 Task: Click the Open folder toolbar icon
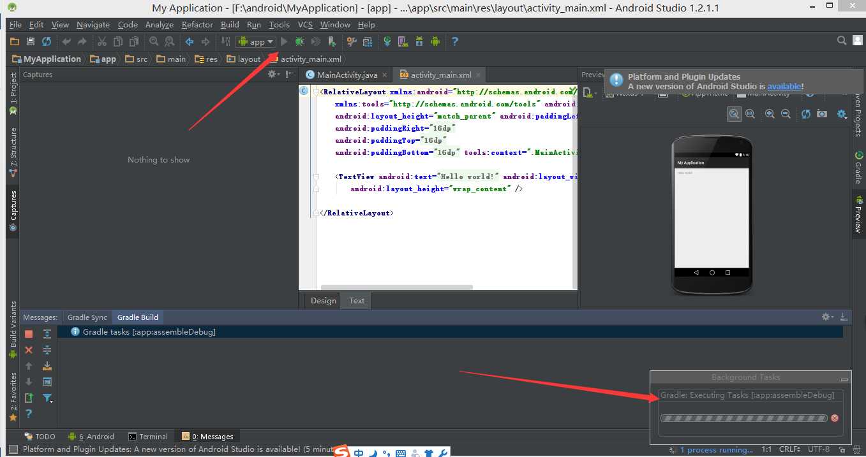15,41
